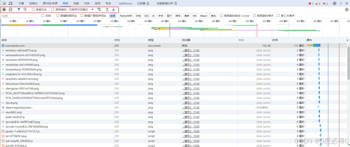The width and height of the screenshot is (350, 147).
Task: Check 被屏蔽的响应 Cookie option
Action: tap(221, 16)
